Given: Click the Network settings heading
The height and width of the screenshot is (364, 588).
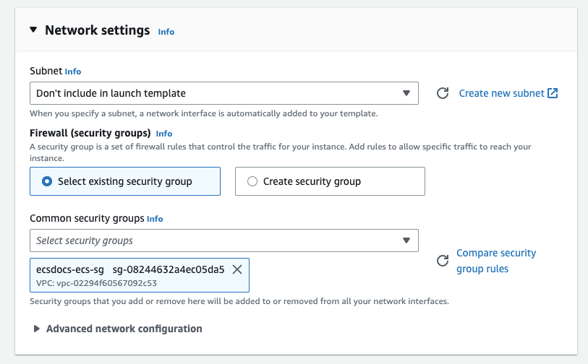Looking at the screenshot, I should click(97, 30).
